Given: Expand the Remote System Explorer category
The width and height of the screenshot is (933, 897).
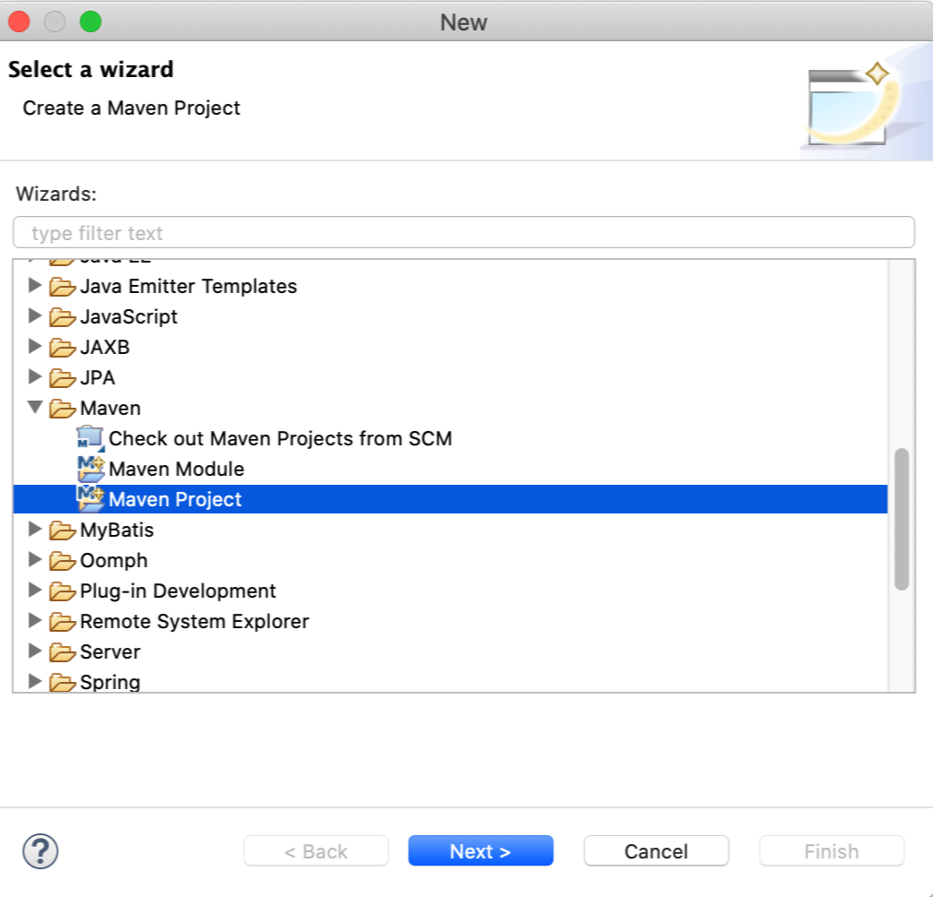Looking at the screenshot, I should (35, 620).
